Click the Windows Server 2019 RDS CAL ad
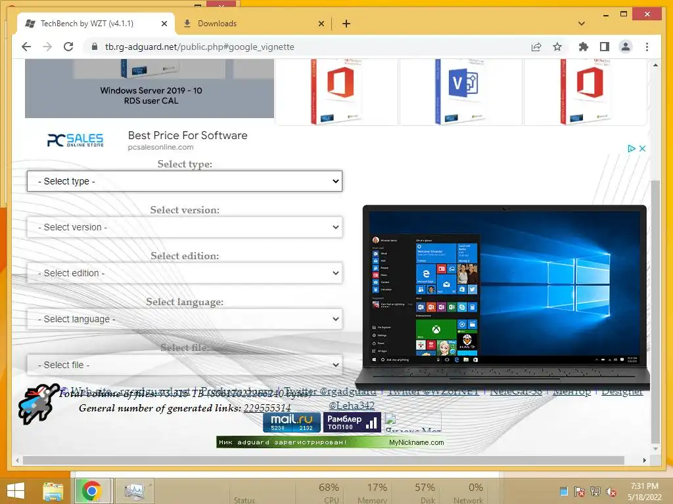Screen dimensions: 673x504 149,89
